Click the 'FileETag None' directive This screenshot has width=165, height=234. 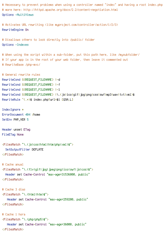(13, 134)
